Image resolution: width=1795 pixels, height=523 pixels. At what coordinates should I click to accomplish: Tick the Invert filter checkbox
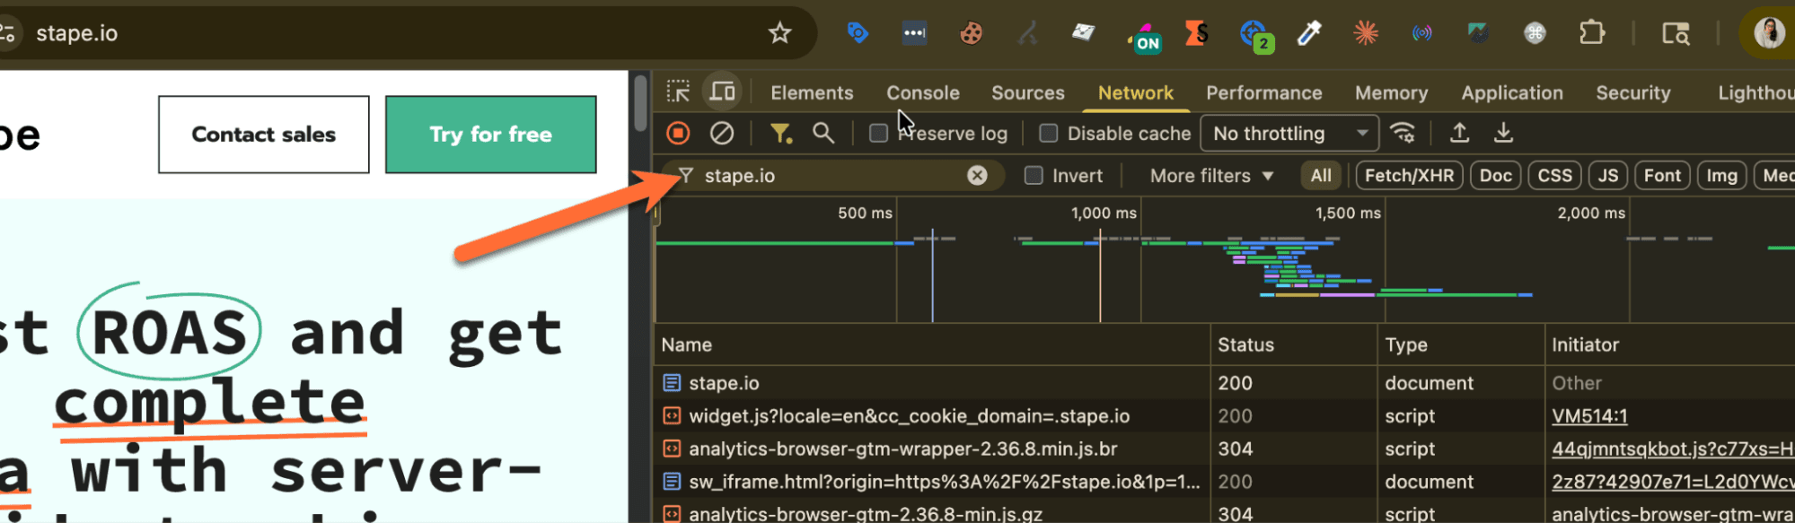point(1034,176)
